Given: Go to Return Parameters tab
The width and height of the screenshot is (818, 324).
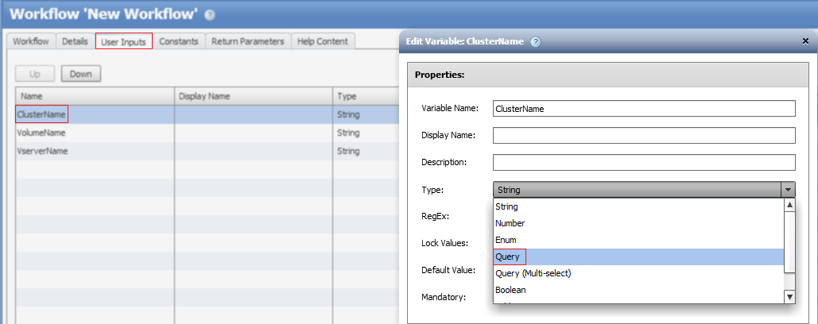Looking at the screenshot, I should click(x=247, y=41).
